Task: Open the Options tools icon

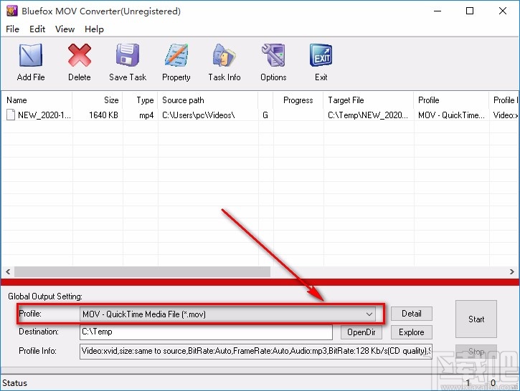Action: (273, 55)
